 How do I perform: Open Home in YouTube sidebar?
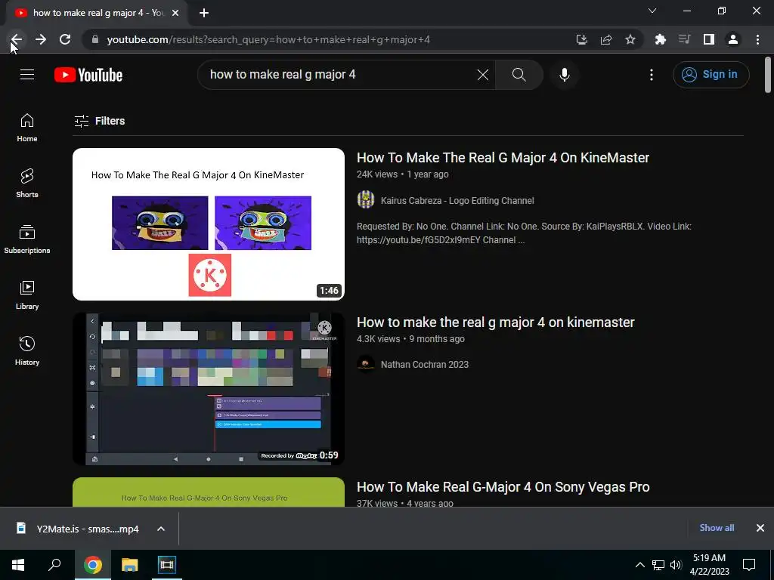[27, 128]
